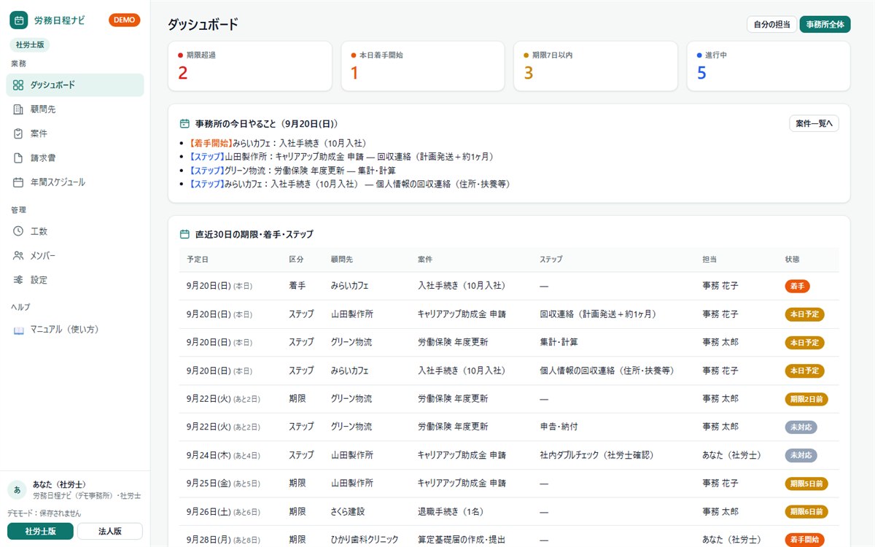Image resolution: width=875 pixels, height=547 pixels.
Task: Click the 担当 column header
Action: 710,260
